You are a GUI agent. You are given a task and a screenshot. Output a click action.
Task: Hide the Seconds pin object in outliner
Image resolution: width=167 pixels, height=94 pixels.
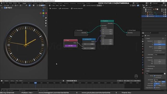(x=164, y=16)
